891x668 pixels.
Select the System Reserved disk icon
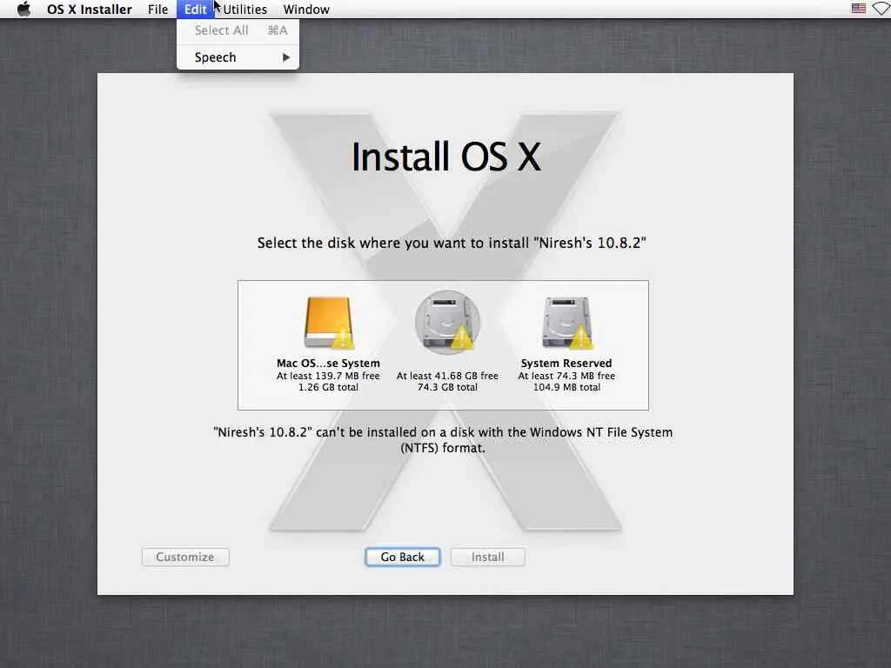566,322
